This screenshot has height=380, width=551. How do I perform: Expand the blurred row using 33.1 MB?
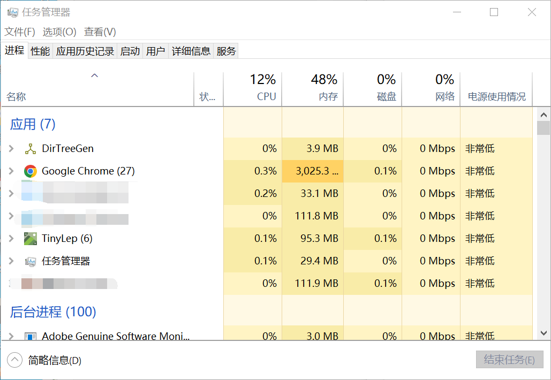[11, 194]
